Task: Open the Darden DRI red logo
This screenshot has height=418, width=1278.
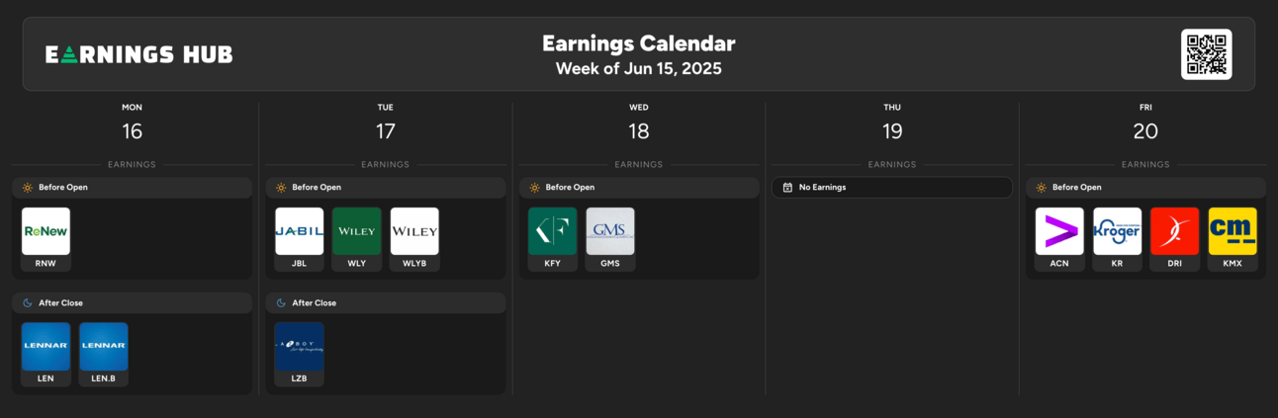Action: (1175, 231)
